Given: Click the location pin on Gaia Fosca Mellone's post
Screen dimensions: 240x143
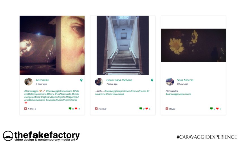Looking at the screenshot, I should pyautogui.click(x=152, y=80).
